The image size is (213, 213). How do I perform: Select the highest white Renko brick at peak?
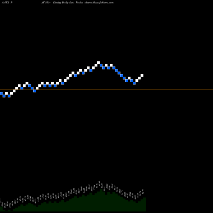tap(98, 63)
